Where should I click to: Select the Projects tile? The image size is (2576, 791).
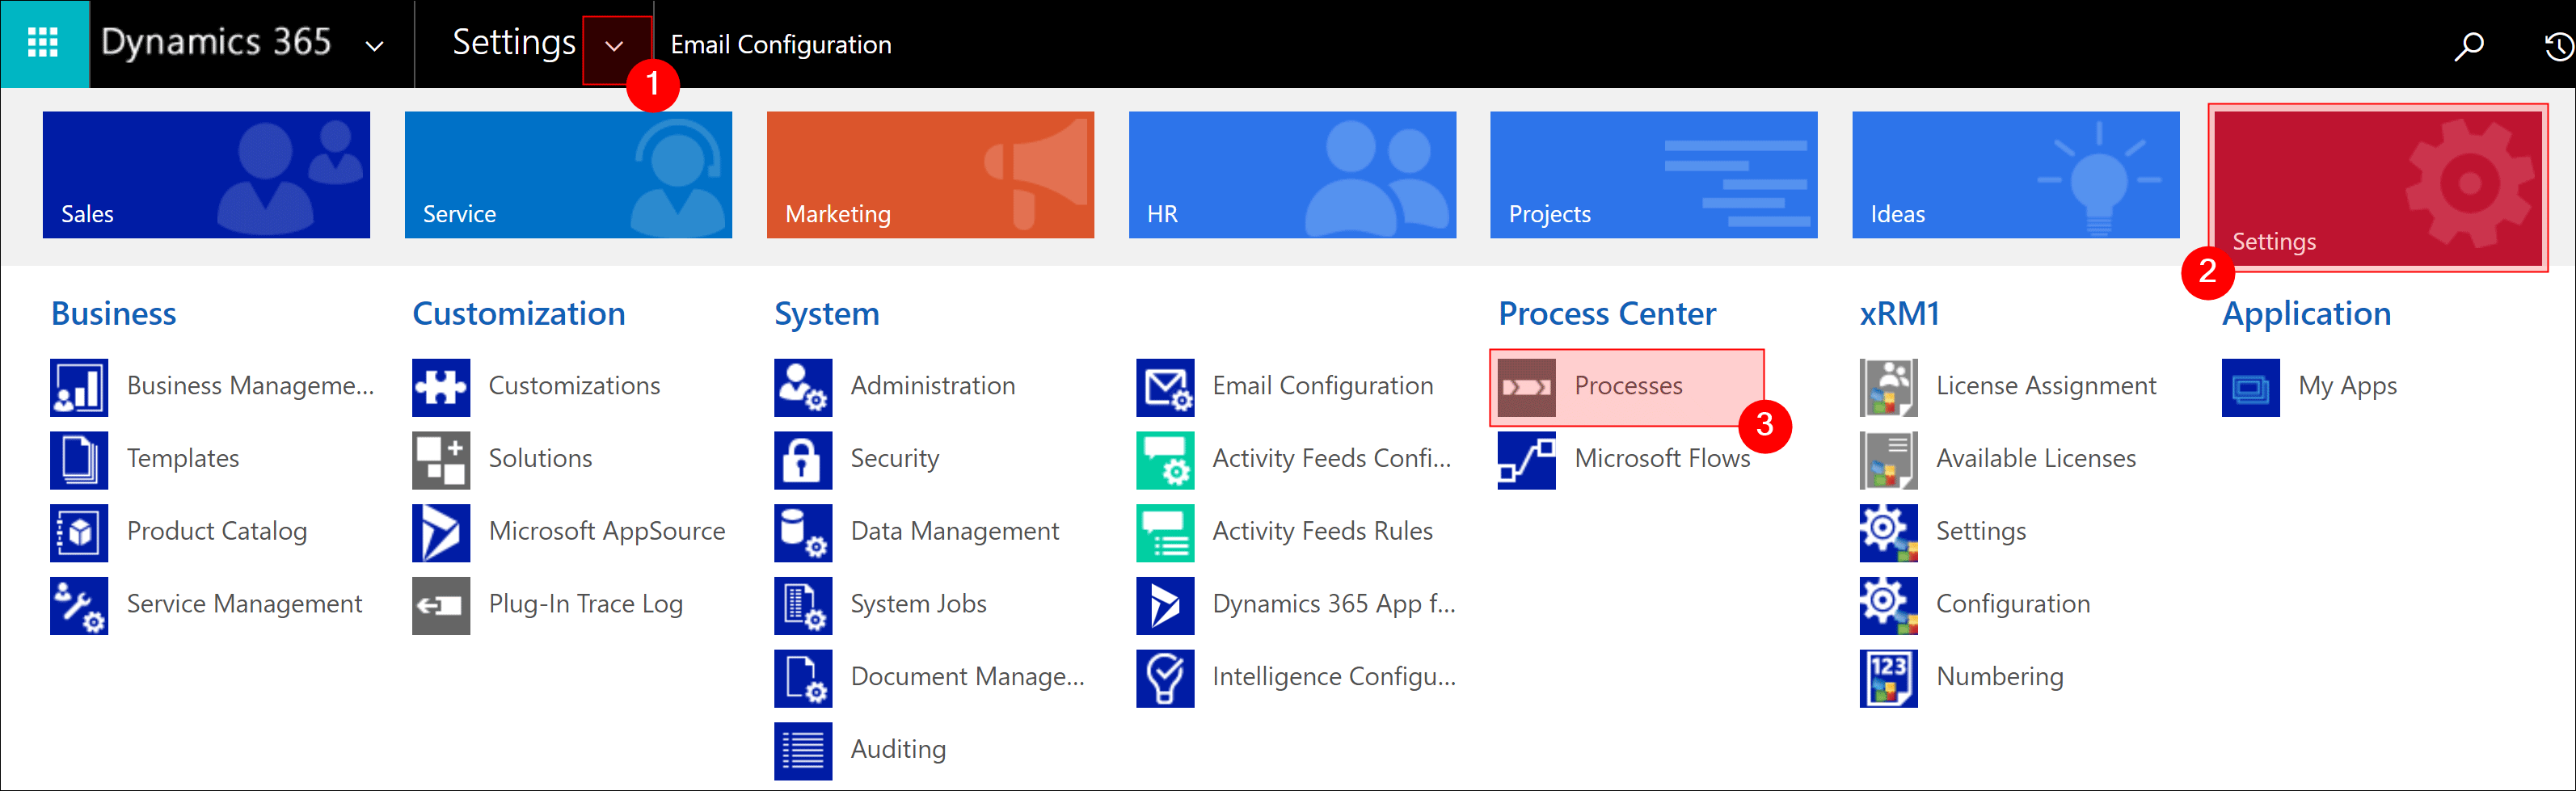[1653, 174]
